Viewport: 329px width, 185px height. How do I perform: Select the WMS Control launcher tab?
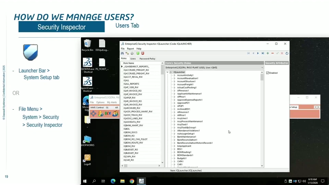tap(97, 107)
